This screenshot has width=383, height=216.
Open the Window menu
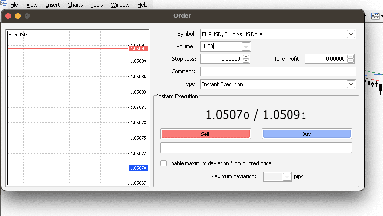point(120,5)
